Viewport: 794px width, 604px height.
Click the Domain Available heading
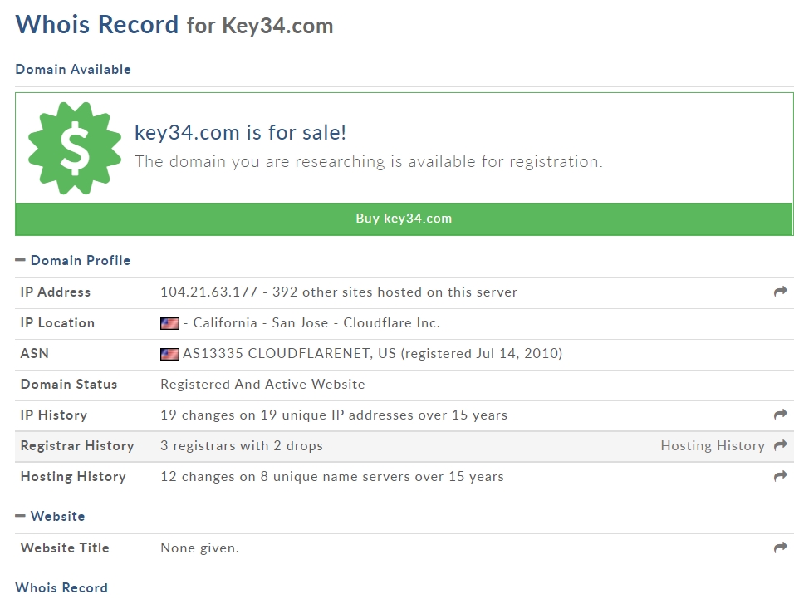(x=73, y=70)
